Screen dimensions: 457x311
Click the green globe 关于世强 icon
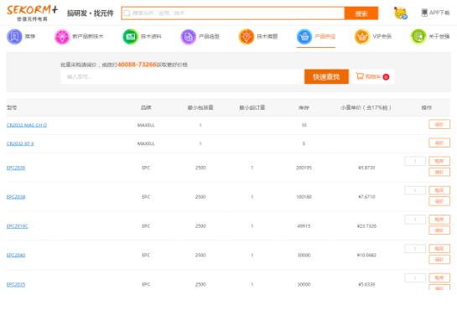418,37
